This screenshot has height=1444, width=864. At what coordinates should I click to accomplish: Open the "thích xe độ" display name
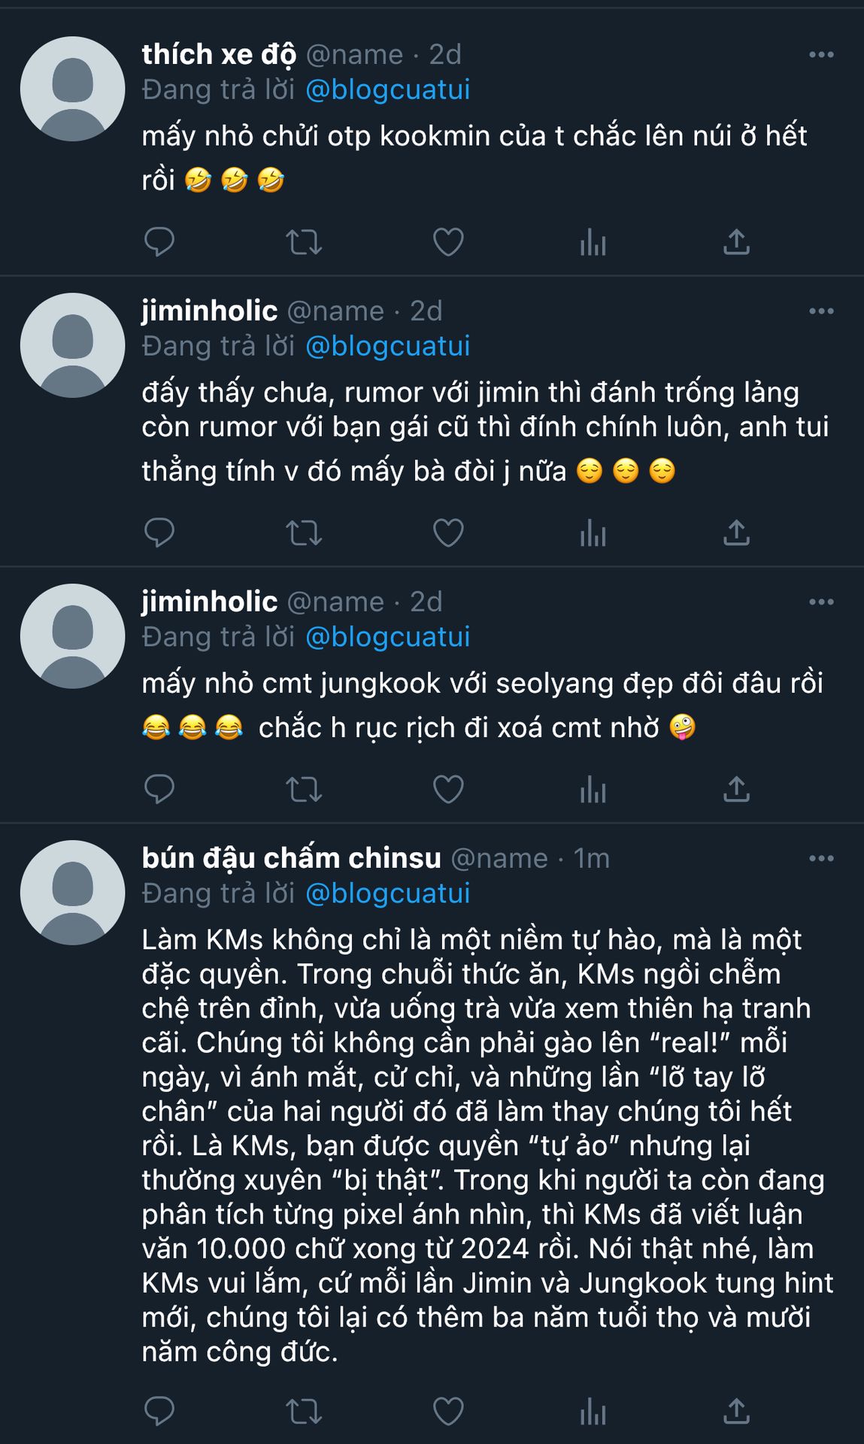[x=219, y=55]
